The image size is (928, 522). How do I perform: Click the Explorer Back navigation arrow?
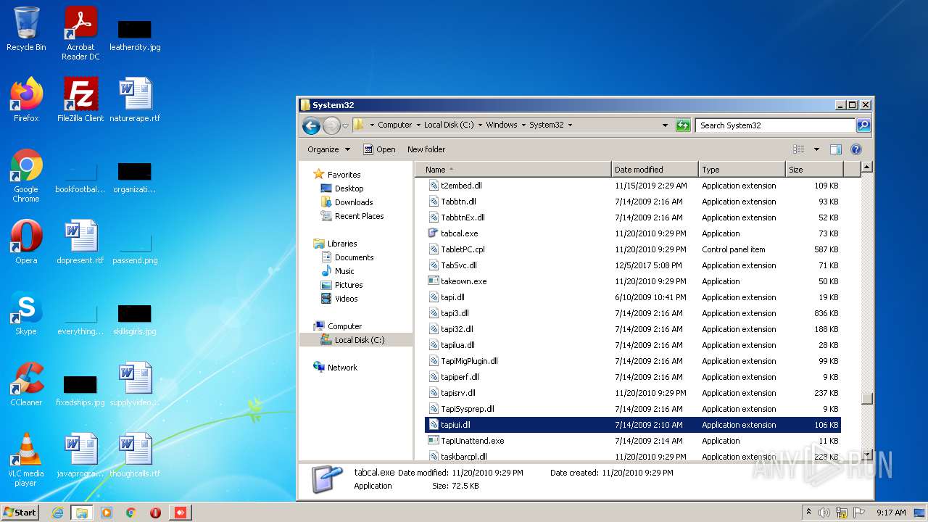tap(311, 125)
